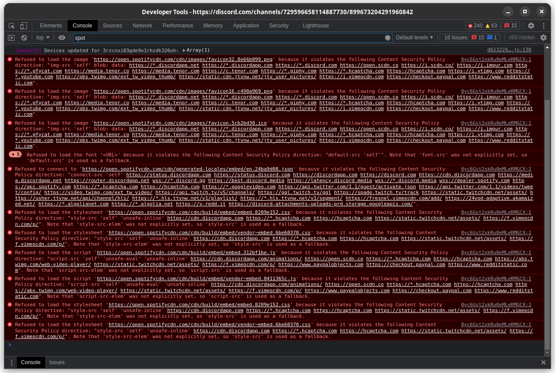Image resolution: width=555 pixels, height=373 pixels.
Task: Clear the console output
Action: 24,38
